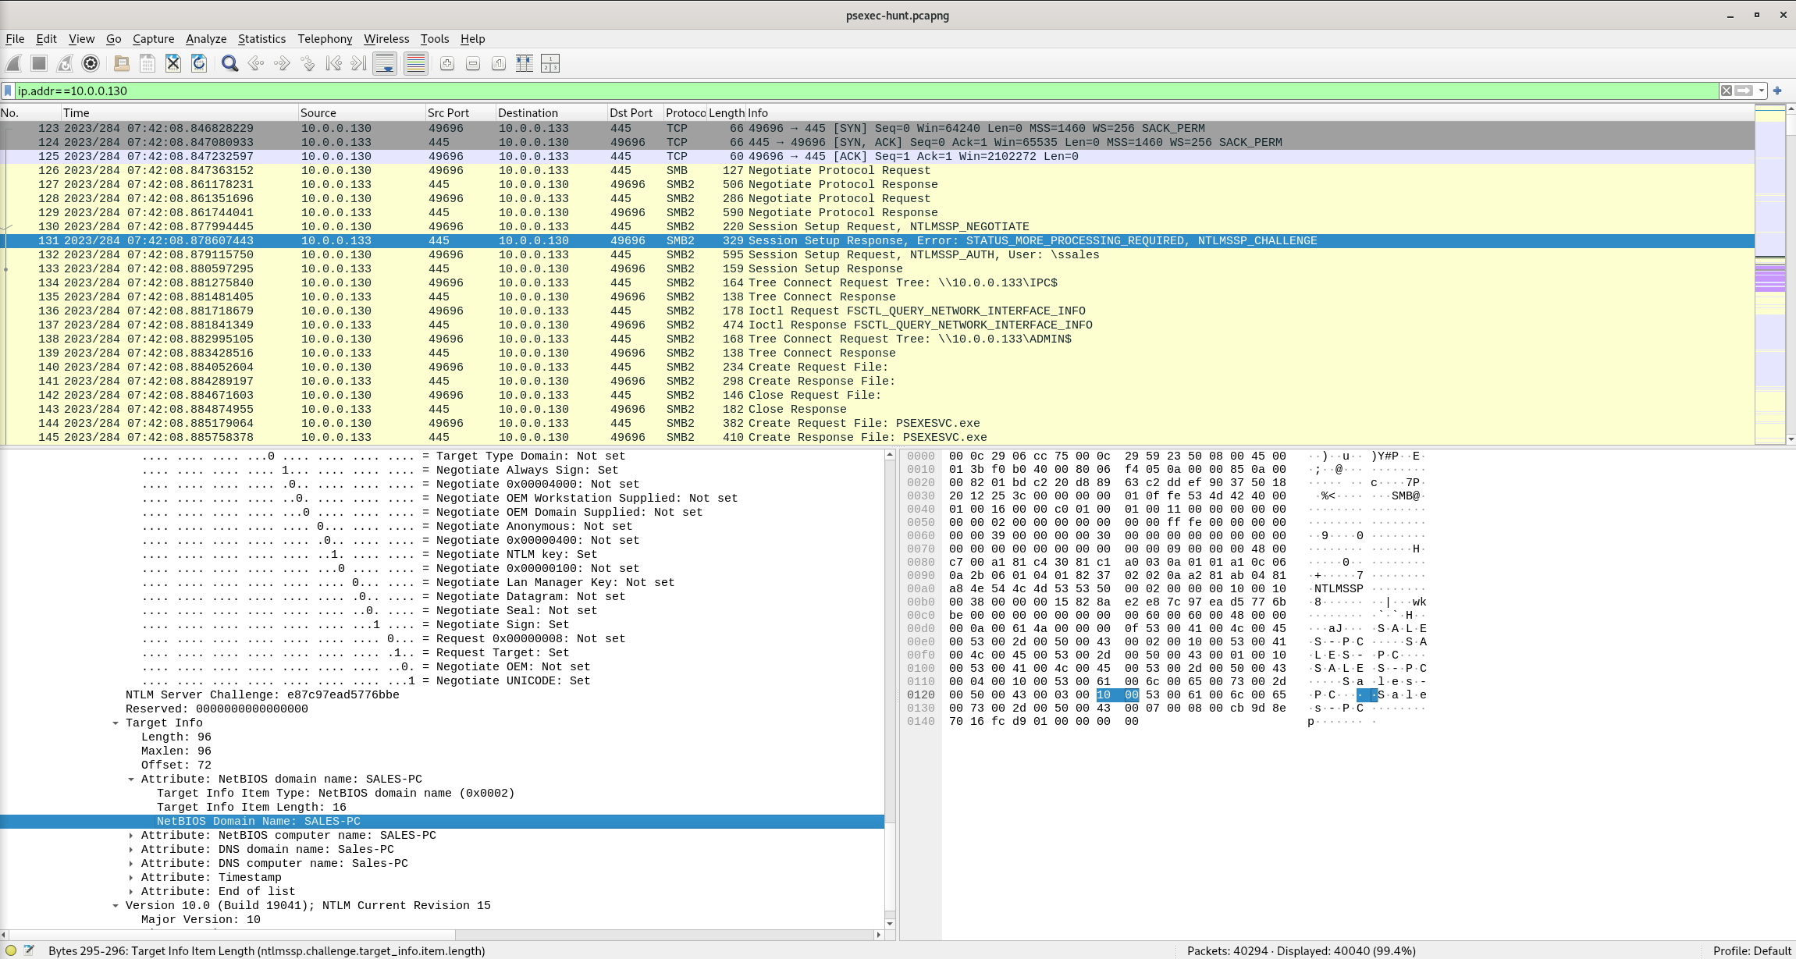This screenshot has height=959, width=1796.
Task: Add a display filter button (plus)
Action: pos(1777,91)
